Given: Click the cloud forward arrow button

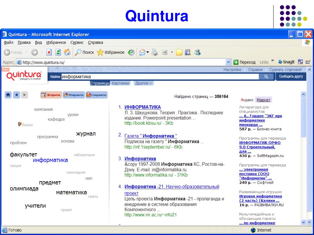Looking at the screenshot, I should 25,95.
